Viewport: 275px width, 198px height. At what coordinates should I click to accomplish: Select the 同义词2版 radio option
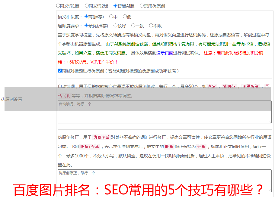(x=87, y=6)
